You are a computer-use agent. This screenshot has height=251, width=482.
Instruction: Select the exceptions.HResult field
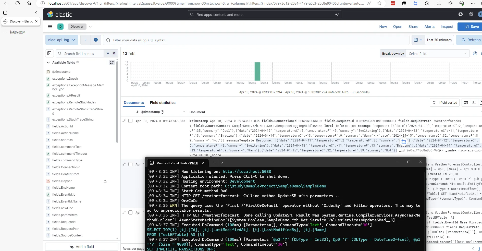66,95
